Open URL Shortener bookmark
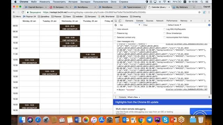 106,17
